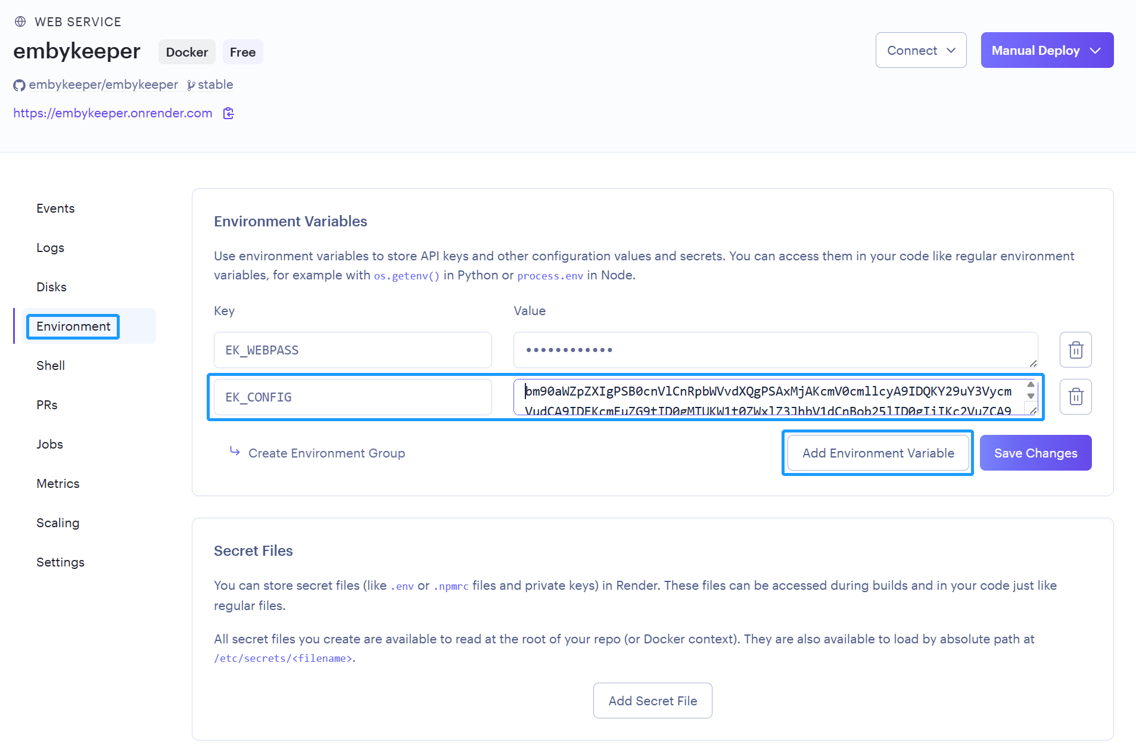Viewport: 1136px width, 750px height.
Task: Click the Environment Variables heading
Action: [x=290, y=222]
